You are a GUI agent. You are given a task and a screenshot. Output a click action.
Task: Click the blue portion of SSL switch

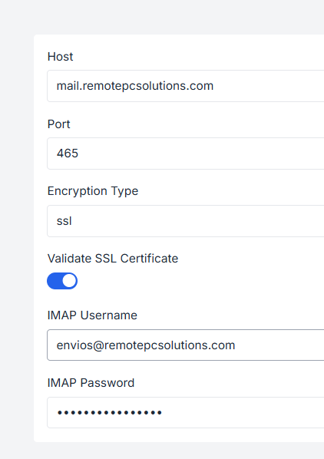(x=55, y=281)
